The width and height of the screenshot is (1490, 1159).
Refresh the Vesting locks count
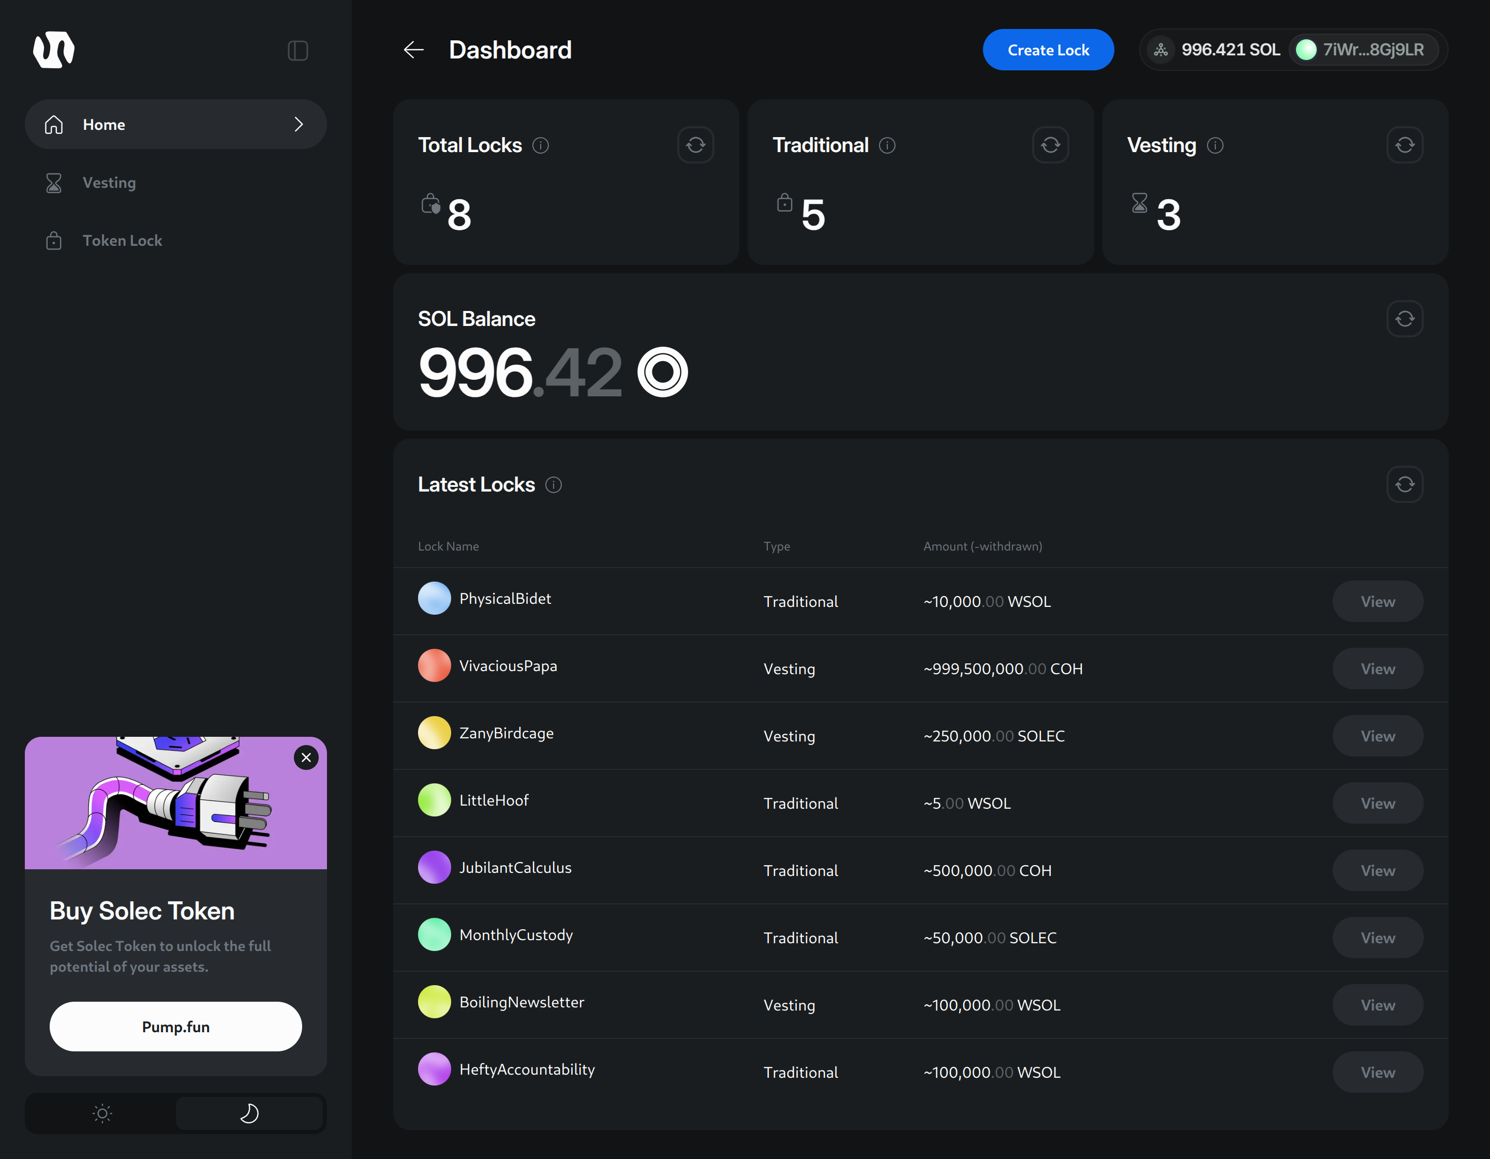tap(1404, 145)
